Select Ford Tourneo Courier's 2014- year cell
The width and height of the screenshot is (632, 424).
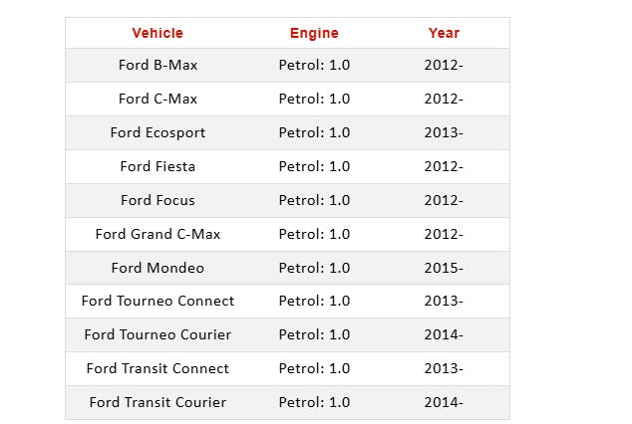444,334
